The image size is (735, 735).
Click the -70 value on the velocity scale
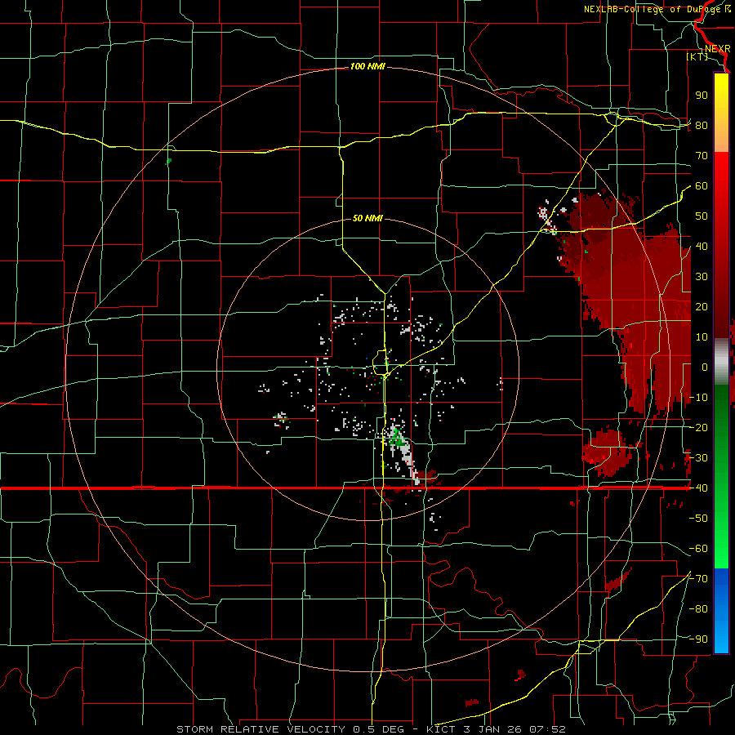pyautogui.click(x=698, y=579)
